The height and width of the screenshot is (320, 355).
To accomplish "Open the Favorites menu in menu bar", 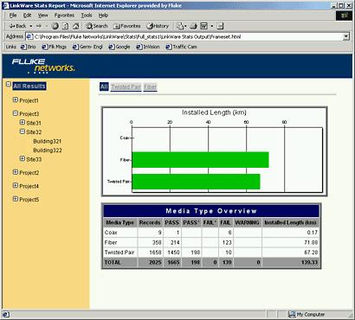I will tap(64, 16).
